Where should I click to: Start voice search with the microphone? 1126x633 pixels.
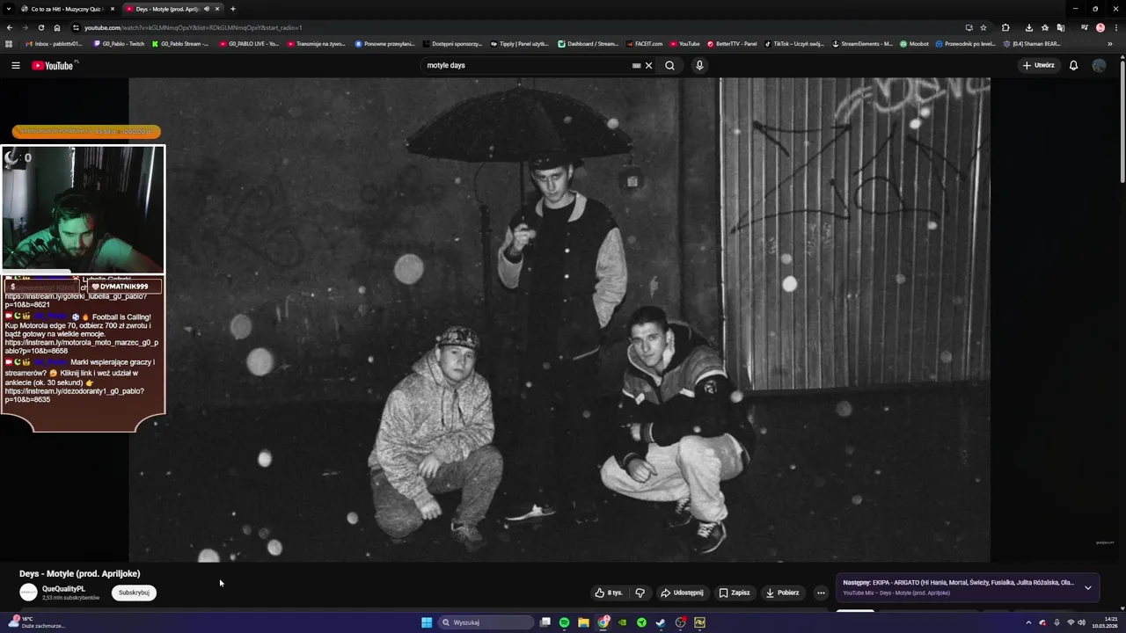click(x=699, y=65)
